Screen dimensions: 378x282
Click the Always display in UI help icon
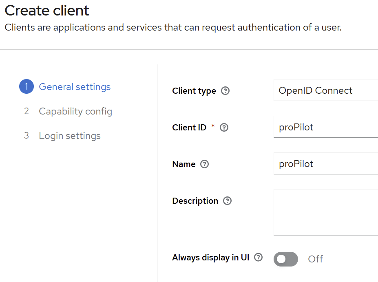[x=258, y=258]
